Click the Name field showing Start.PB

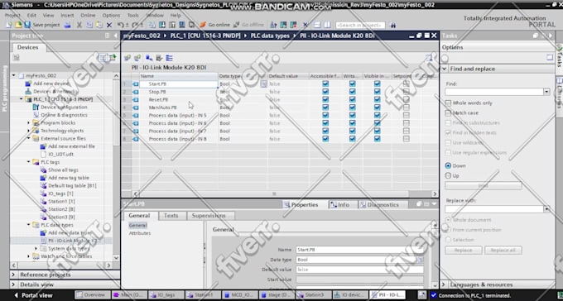(359, 250)
